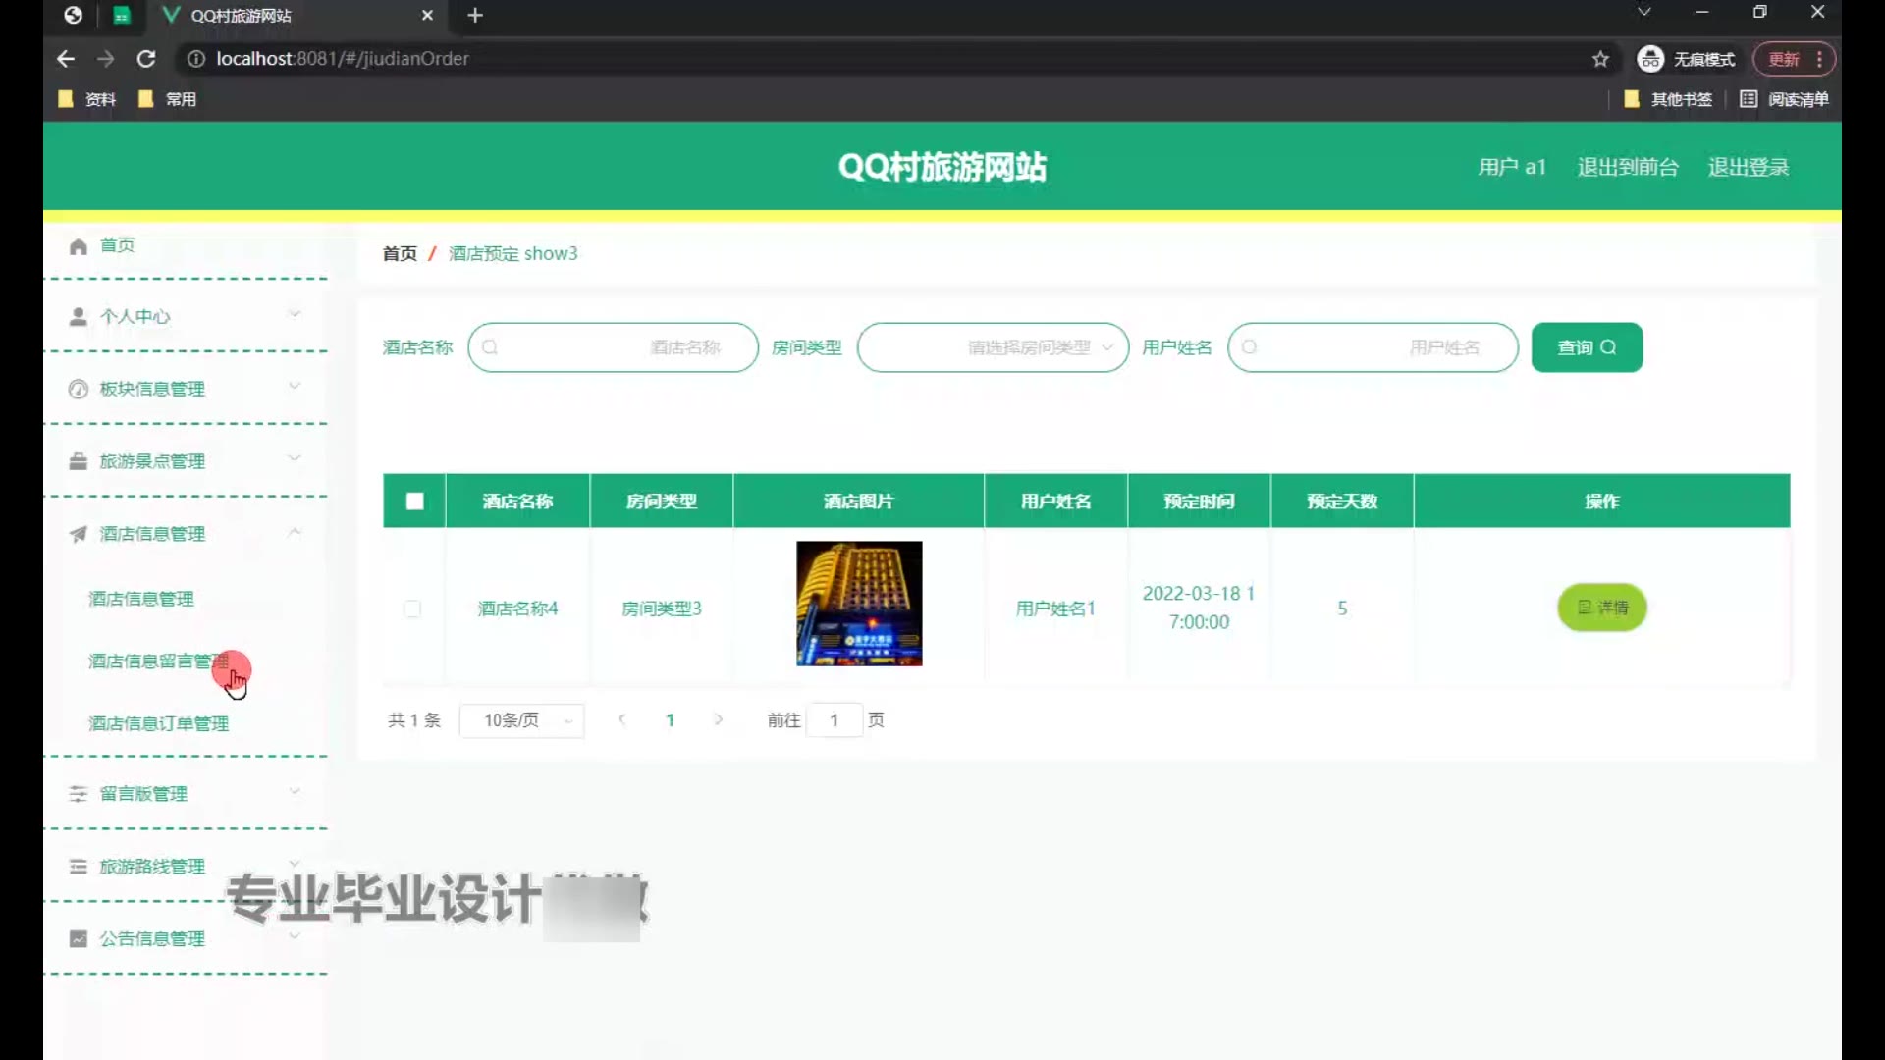
Task: Click the home icon in sidebar
Action: pyautogui.click(x=79, y=246)
